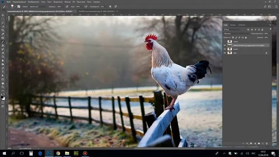Click the background white color swatch

click(4, 99)
